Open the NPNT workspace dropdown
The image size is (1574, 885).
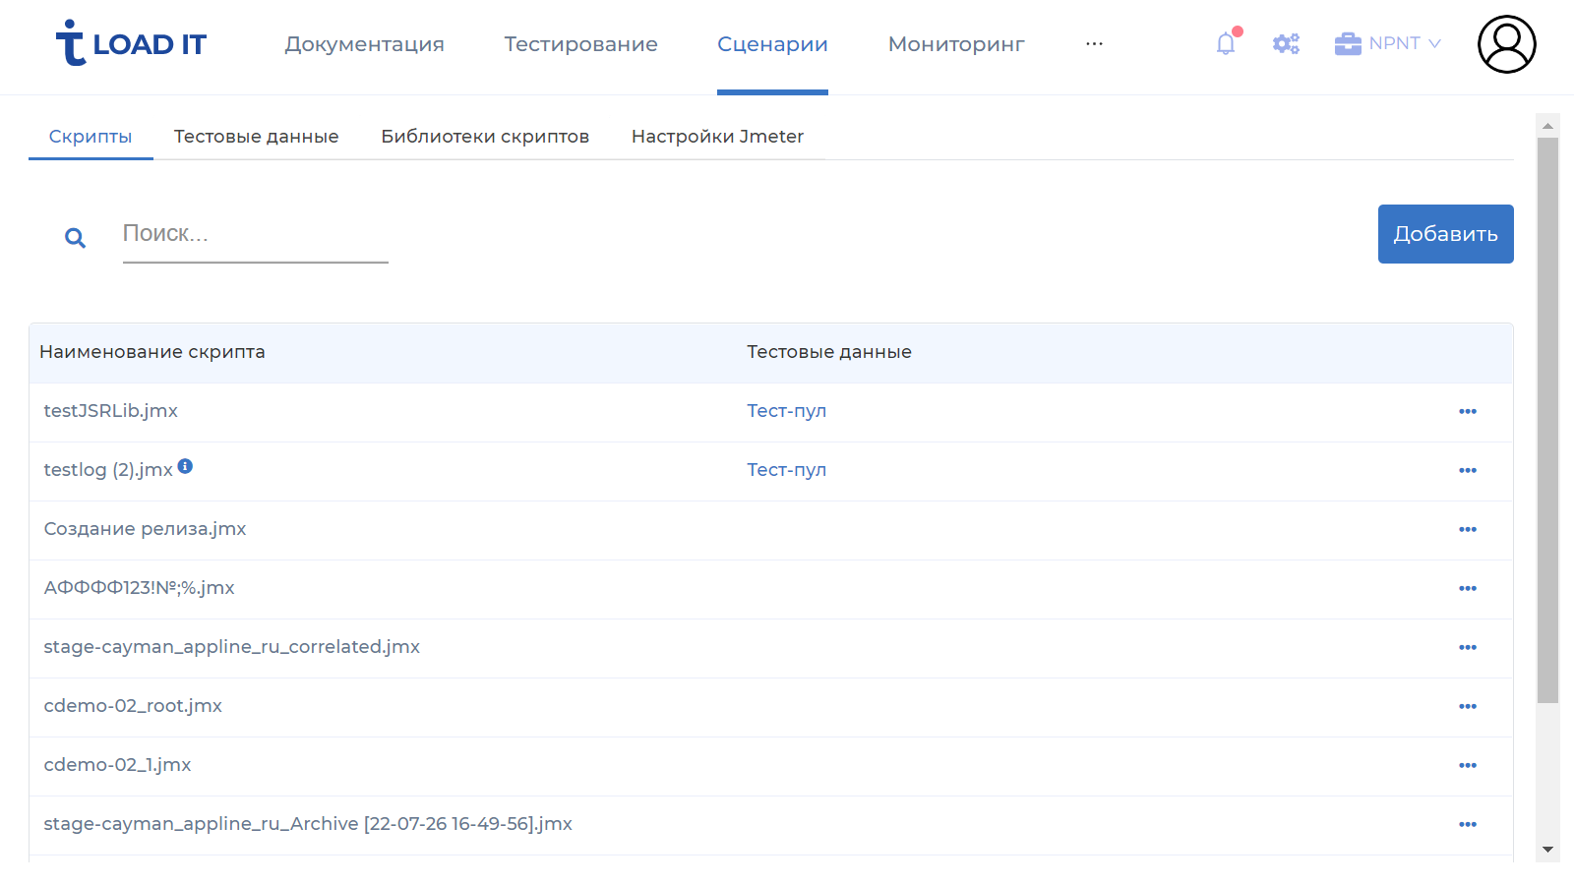point(1387,43)
